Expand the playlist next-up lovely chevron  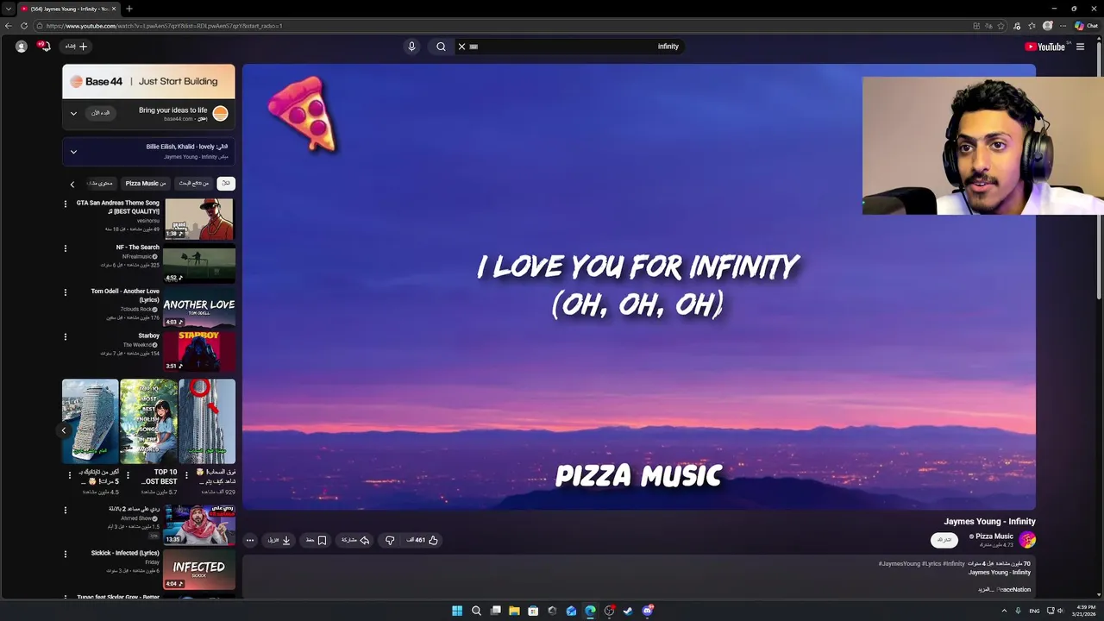tap(73, 152)
